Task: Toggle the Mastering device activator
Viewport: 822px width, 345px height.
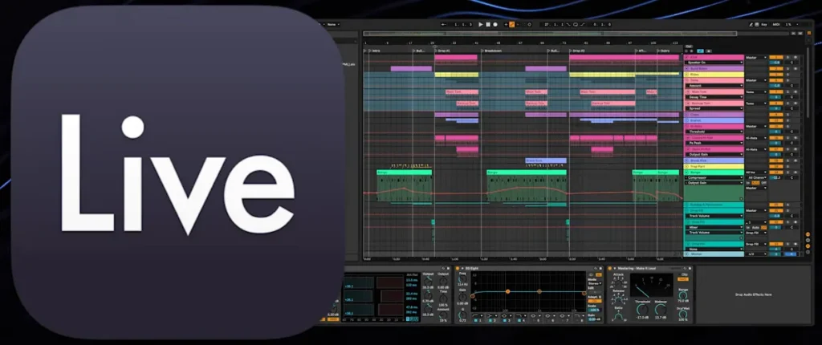Action: [611, 269]
